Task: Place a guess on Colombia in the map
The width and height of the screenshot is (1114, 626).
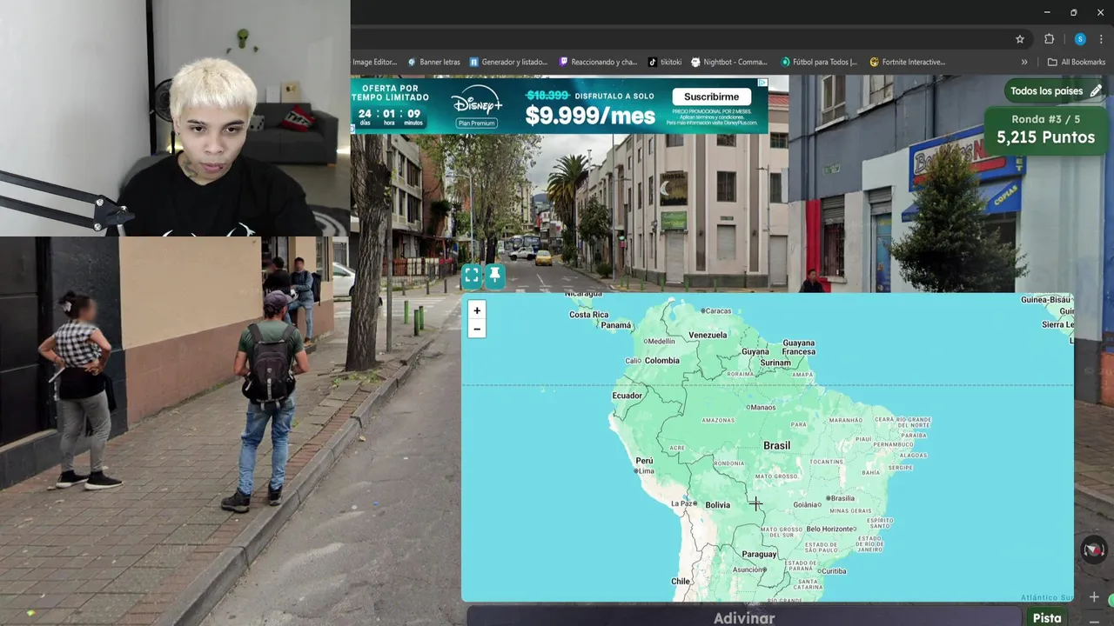Action: (661, 360)
